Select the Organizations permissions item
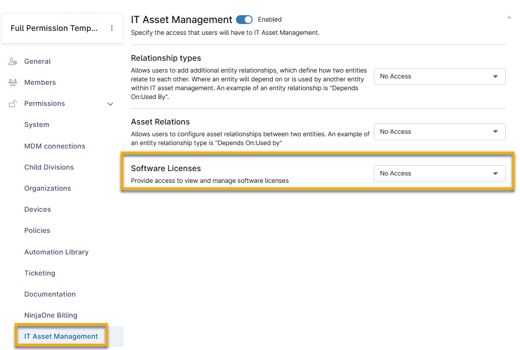 point(48,188)
